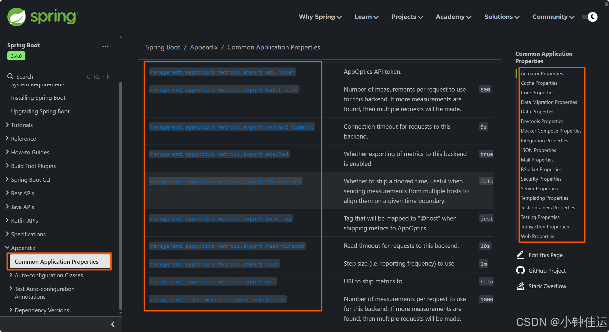Open the Spring Boot three-dots menu
The height and width of the screenshot is (332, 609).
pos(105,47)
